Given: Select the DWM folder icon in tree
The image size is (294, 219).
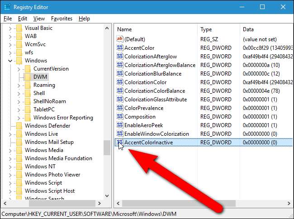Looking at the screenshot, I should 28,77.
